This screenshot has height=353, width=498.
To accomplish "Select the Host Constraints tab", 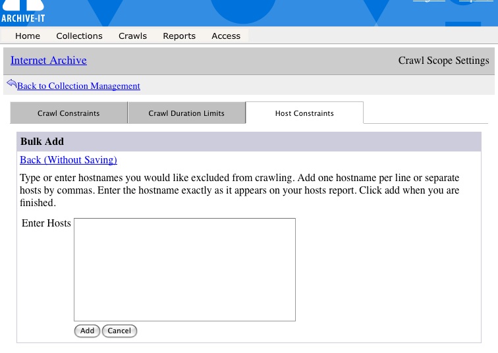I will tap(304, 113).
